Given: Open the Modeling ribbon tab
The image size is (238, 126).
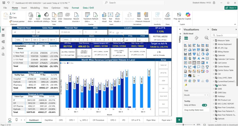Looking at the screenshot, I should pos(35,7).
